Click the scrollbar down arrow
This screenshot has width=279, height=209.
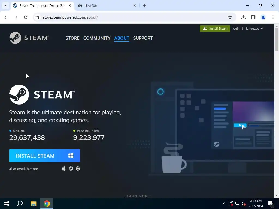277,196
